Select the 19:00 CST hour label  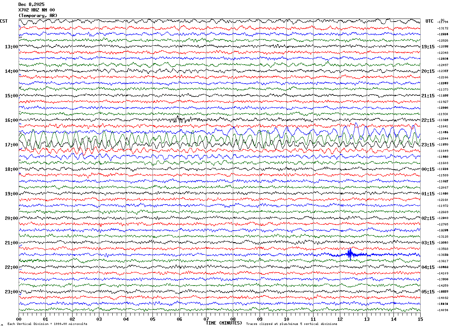(12, 194)
